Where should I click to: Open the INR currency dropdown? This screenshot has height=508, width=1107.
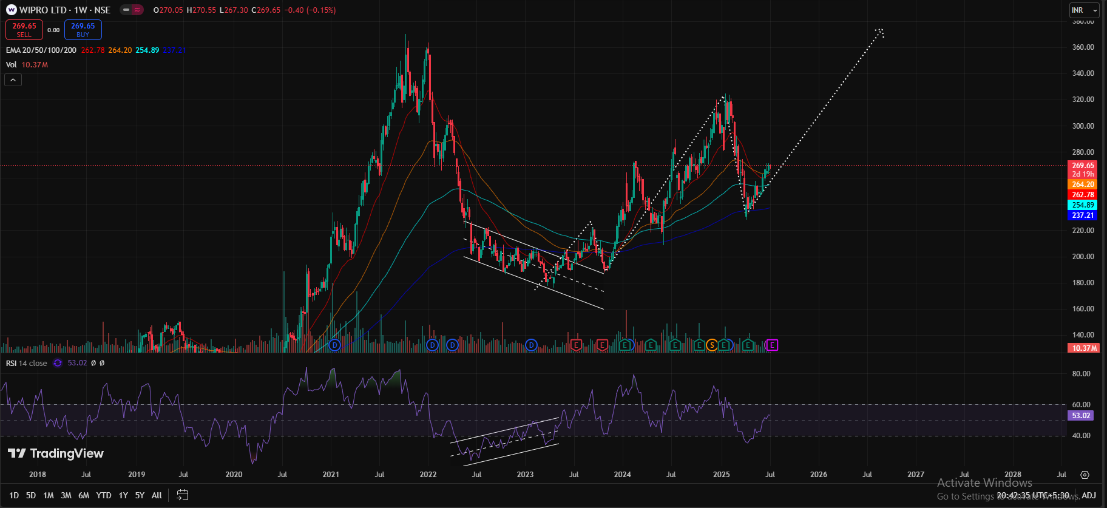(x=1084, y=10)
